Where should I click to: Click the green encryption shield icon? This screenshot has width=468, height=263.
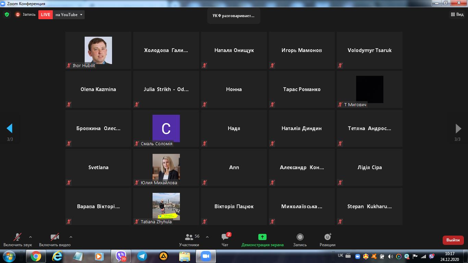[7, 15]
